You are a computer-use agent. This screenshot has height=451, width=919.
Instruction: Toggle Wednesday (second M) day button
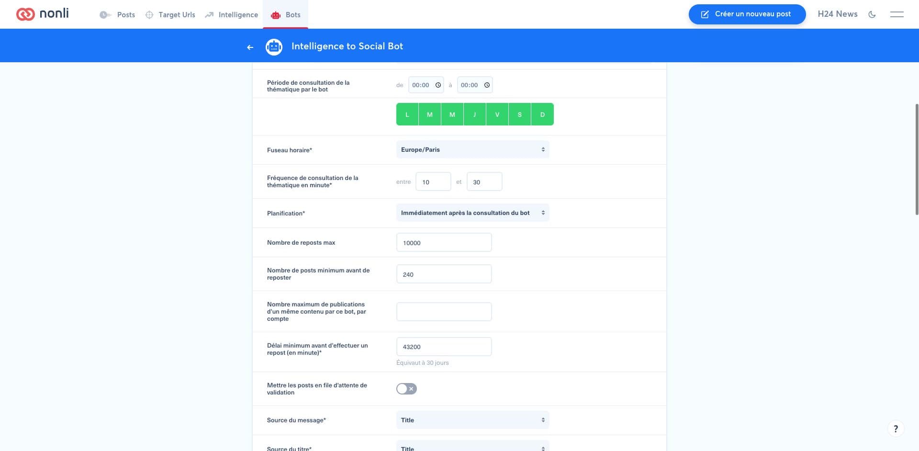click(452, 114)
